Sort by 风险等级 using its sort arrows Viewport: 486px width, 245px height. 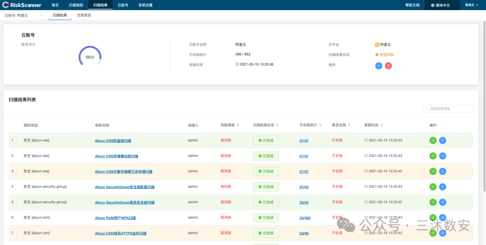tap(238, 125)
